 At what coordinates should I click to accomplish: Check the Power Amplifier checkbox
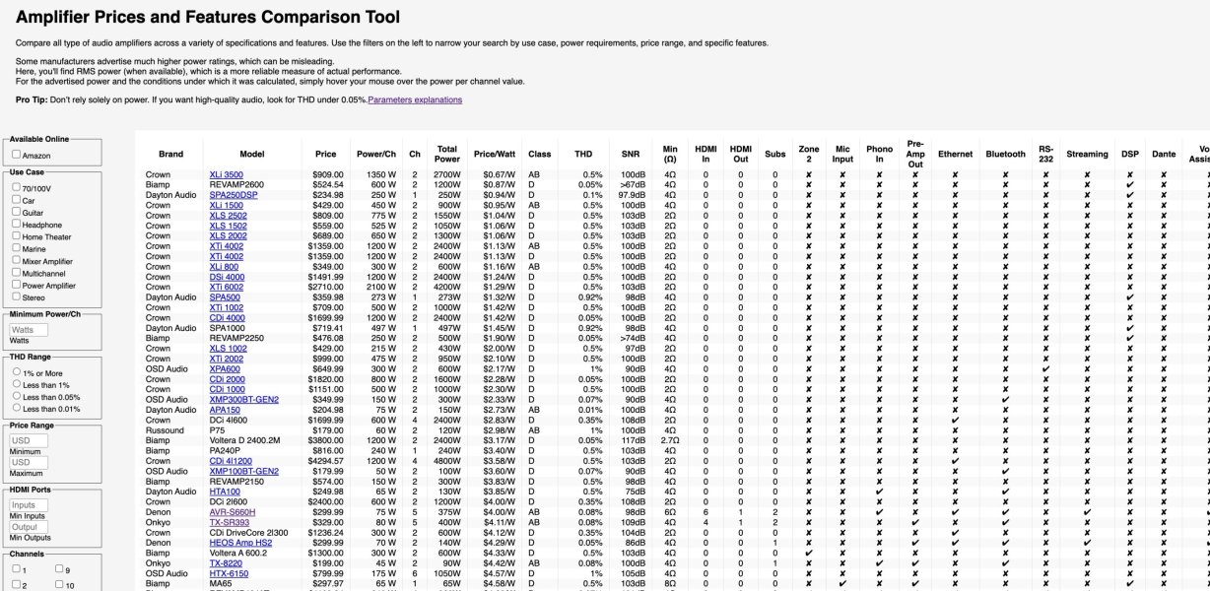point(17,285)
